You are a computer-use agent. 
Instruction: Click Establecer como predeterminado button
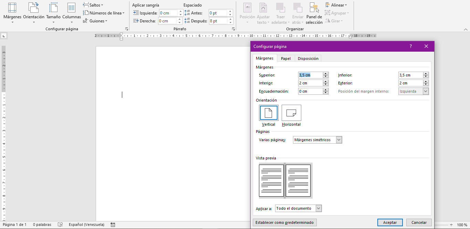point(284,222)
